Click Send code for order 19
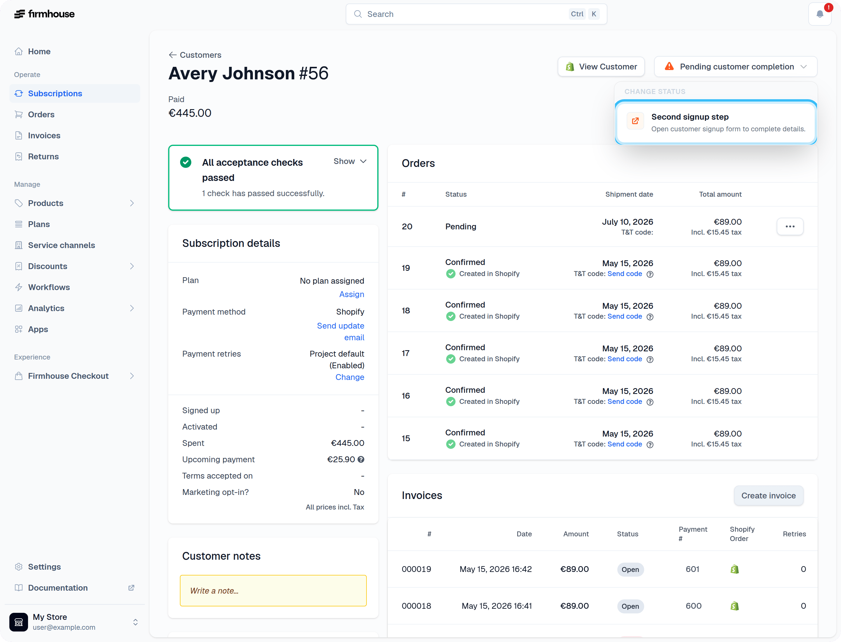The height and width of the screenshot is (642, 841). coord(625,274)
